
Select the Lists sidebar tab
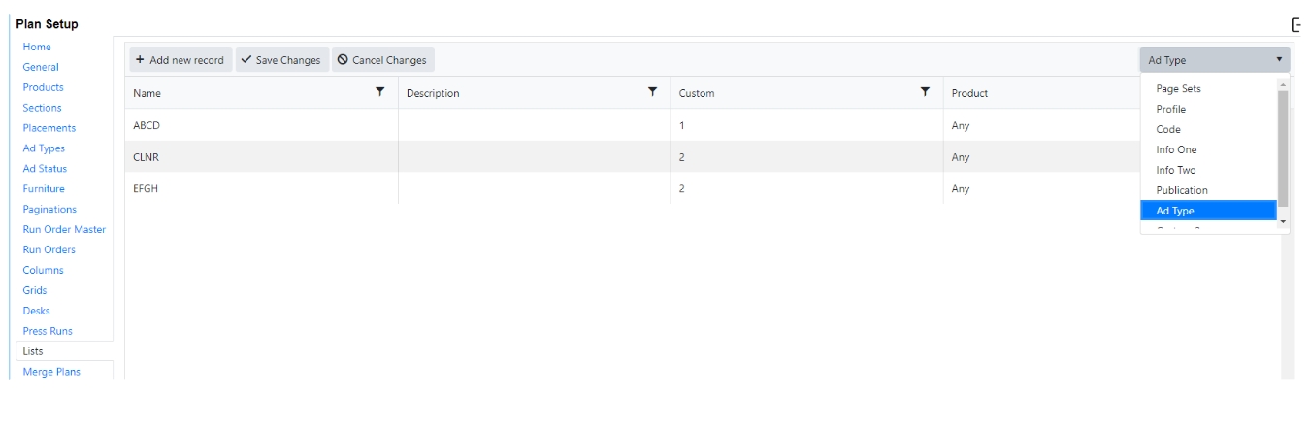(33, 351)
